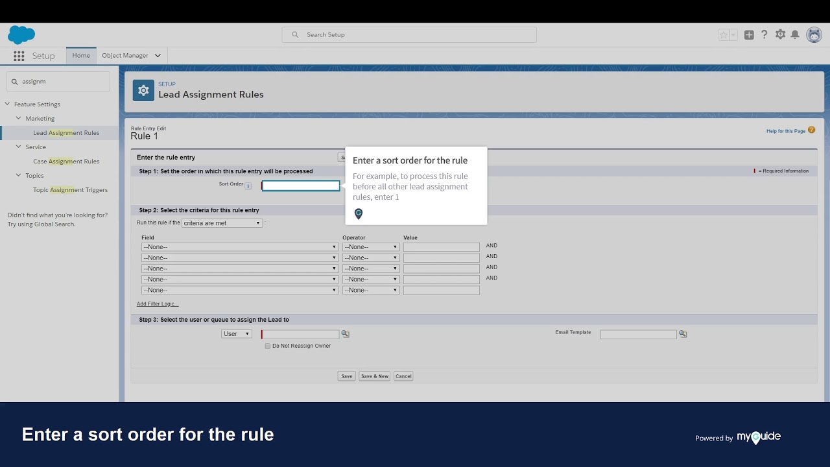Viewport: 830px width, 467px height.
Task: Click the MyGuide icon in the tooltip
Action: pos(359,213)
